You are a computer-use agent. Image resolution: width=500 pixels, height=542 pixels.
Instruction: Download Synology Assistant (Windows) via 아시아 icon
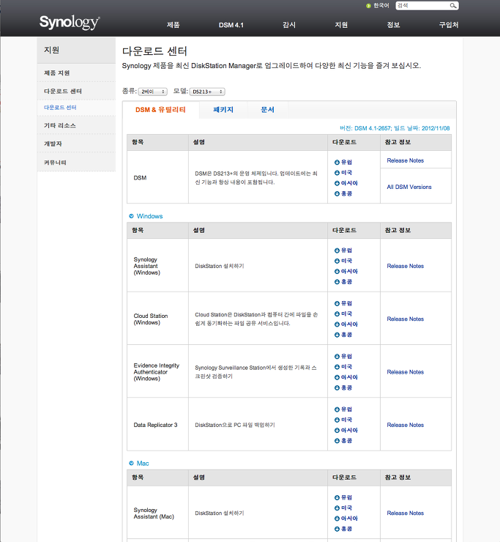pos(337,271)
